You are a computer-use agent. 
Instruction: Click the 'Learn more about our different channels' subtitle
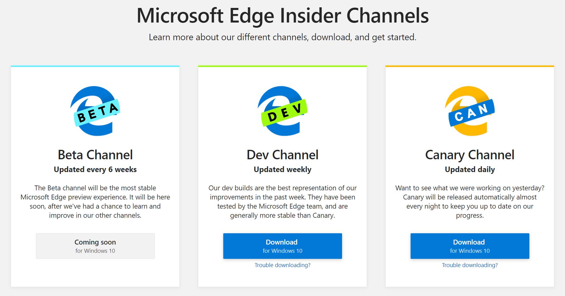(282, 37)
